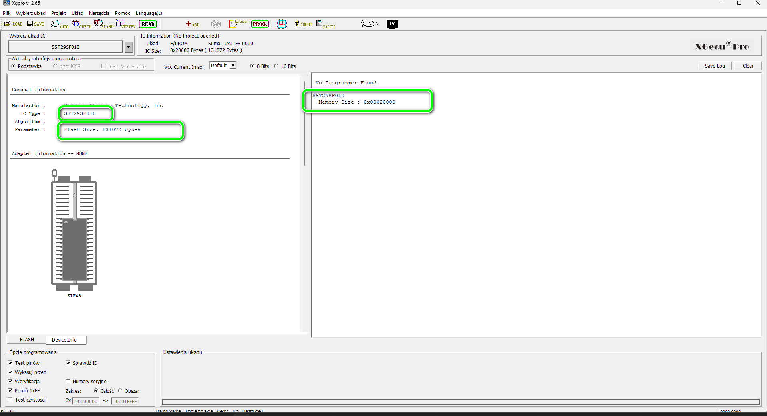Click the ZIF48 socket adapter image
Image resolution: width=767 pixels, height=416 pixels.
[74, 230]
